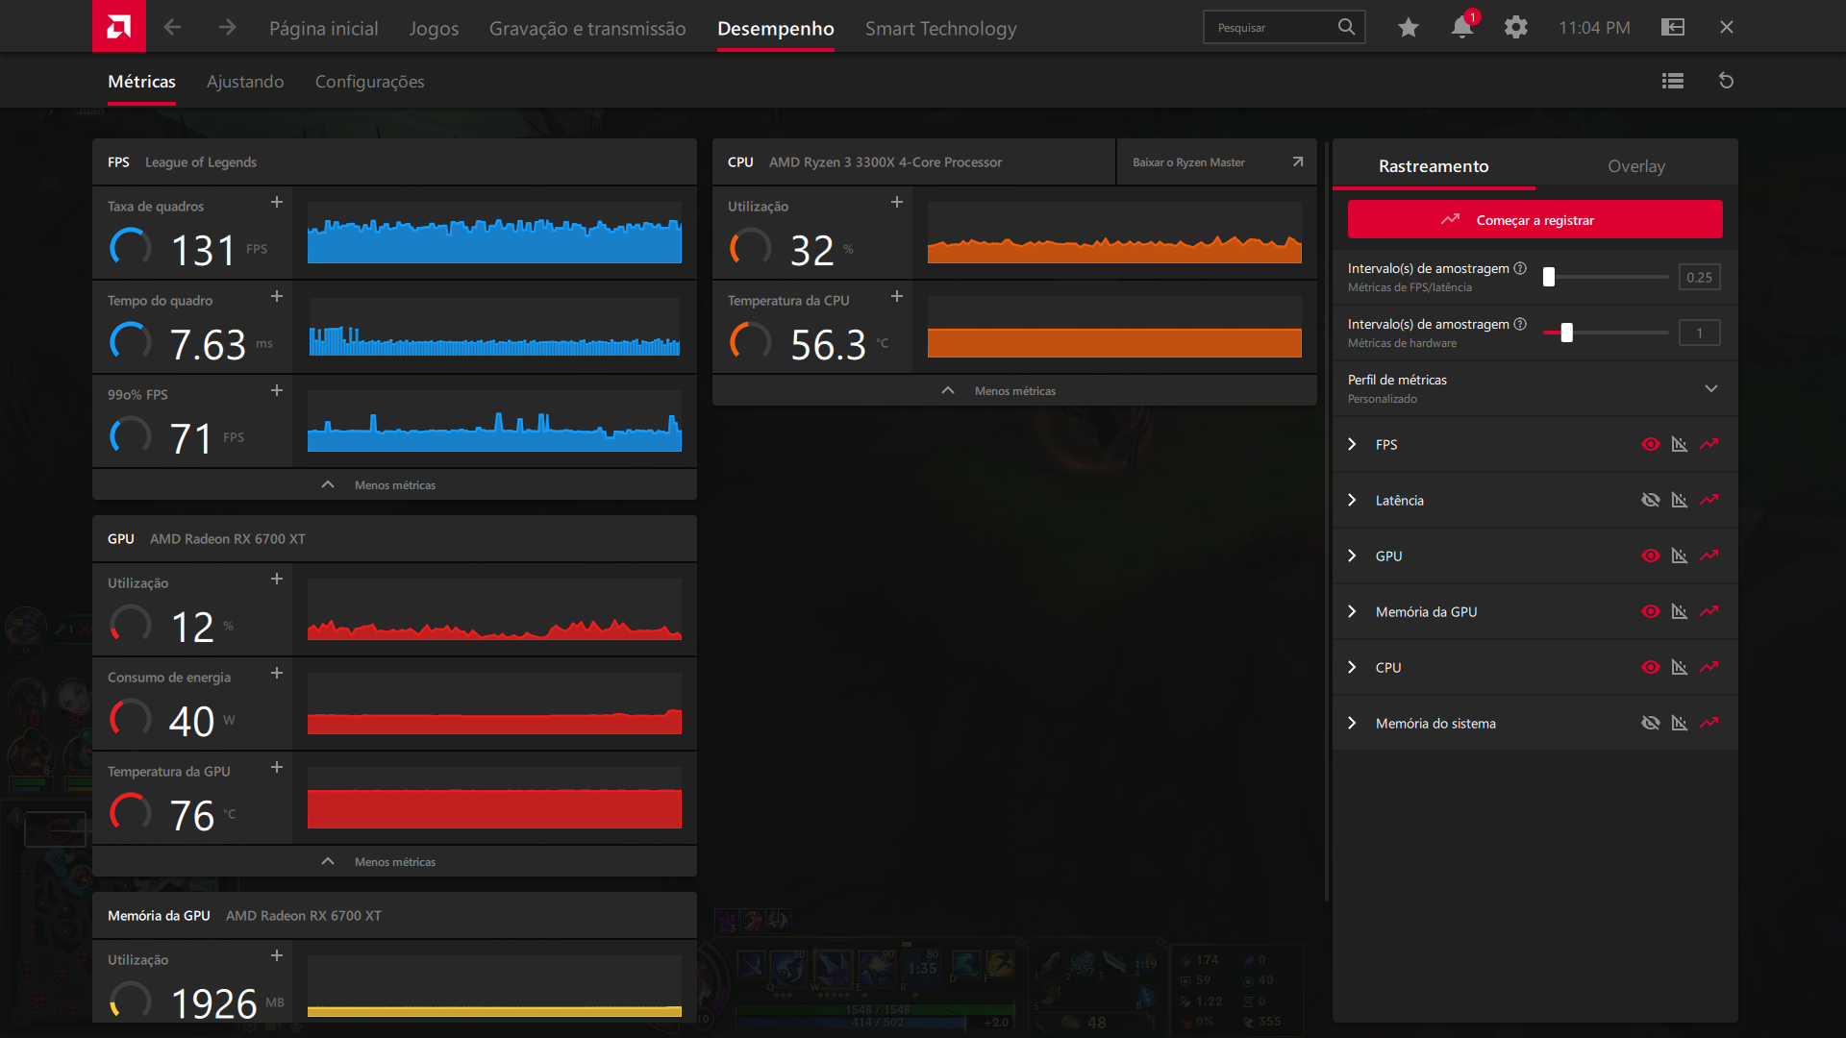Expand the FPS tracking section
1846x1038 pixels.
click(x=1352, y=444)
